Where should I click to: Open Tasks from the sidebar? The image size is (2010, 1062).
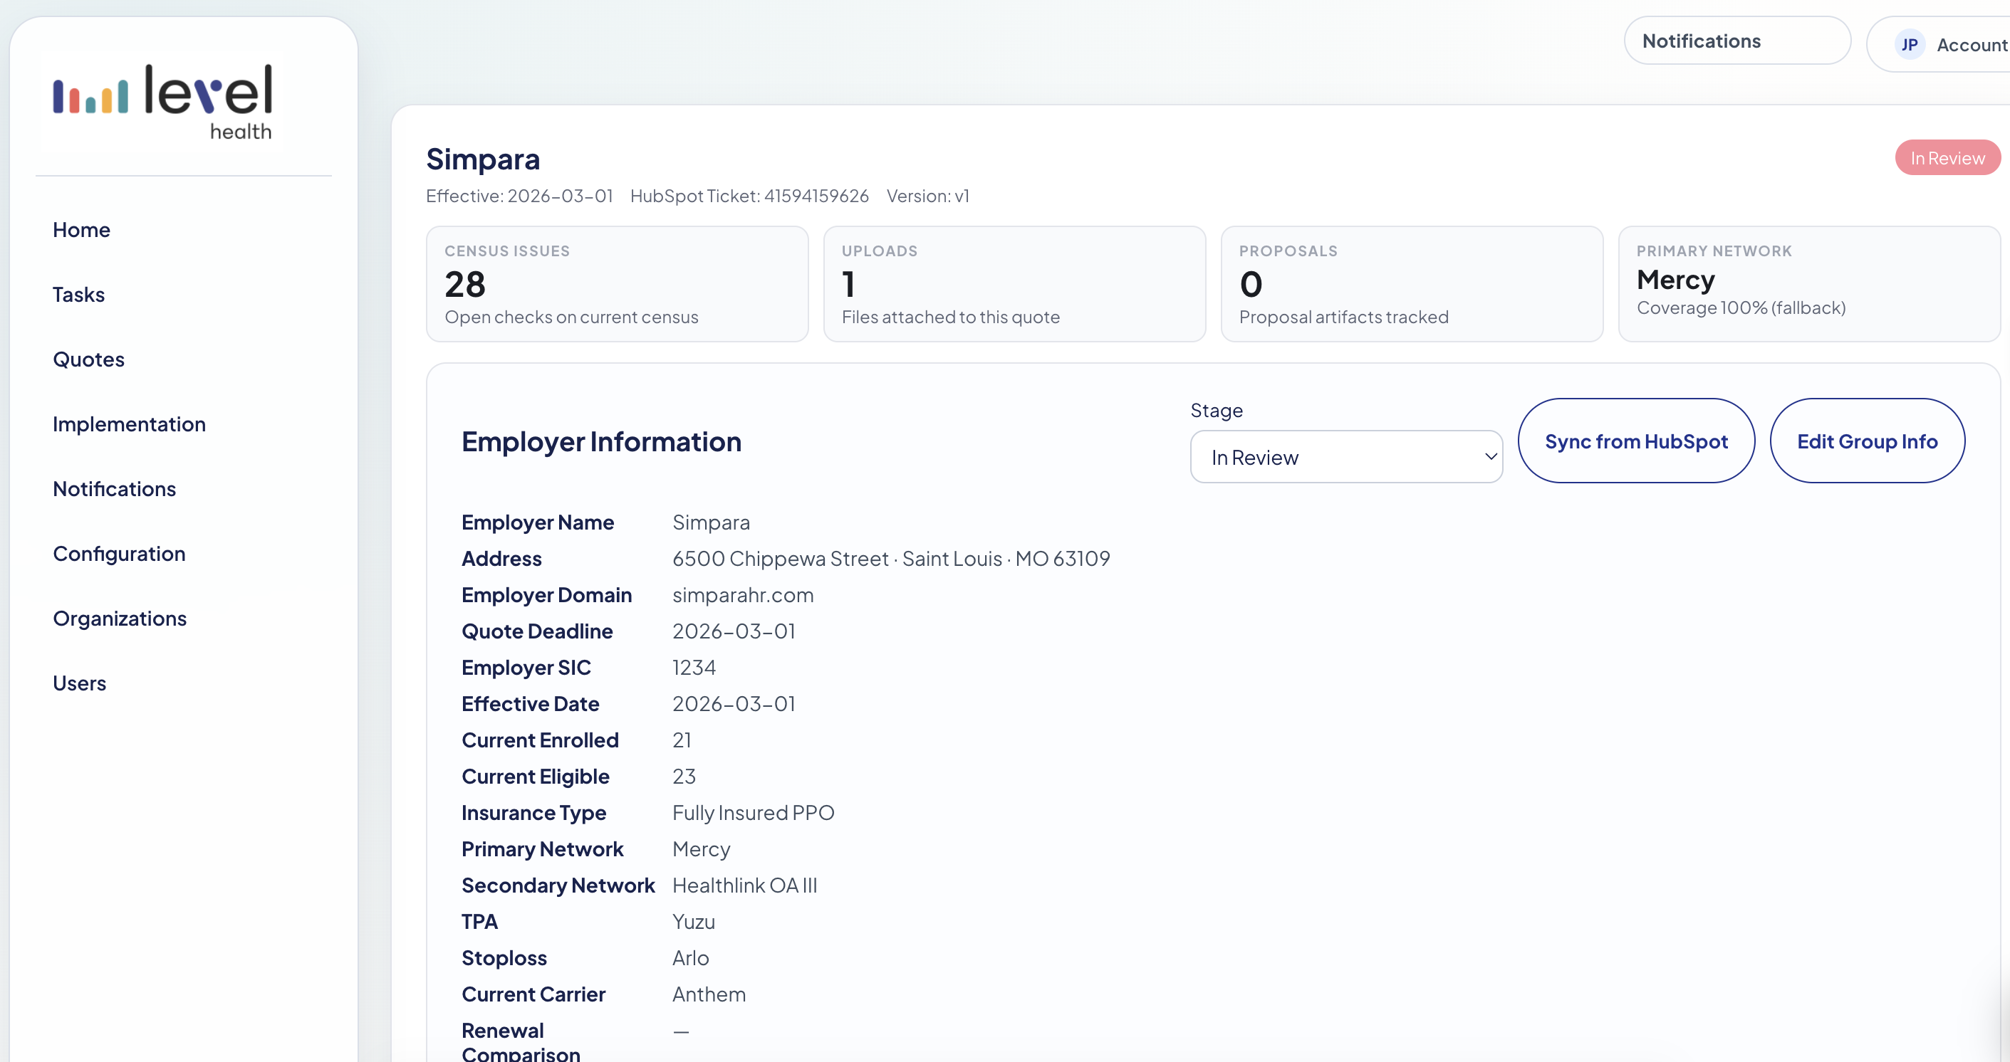[78, 295]
